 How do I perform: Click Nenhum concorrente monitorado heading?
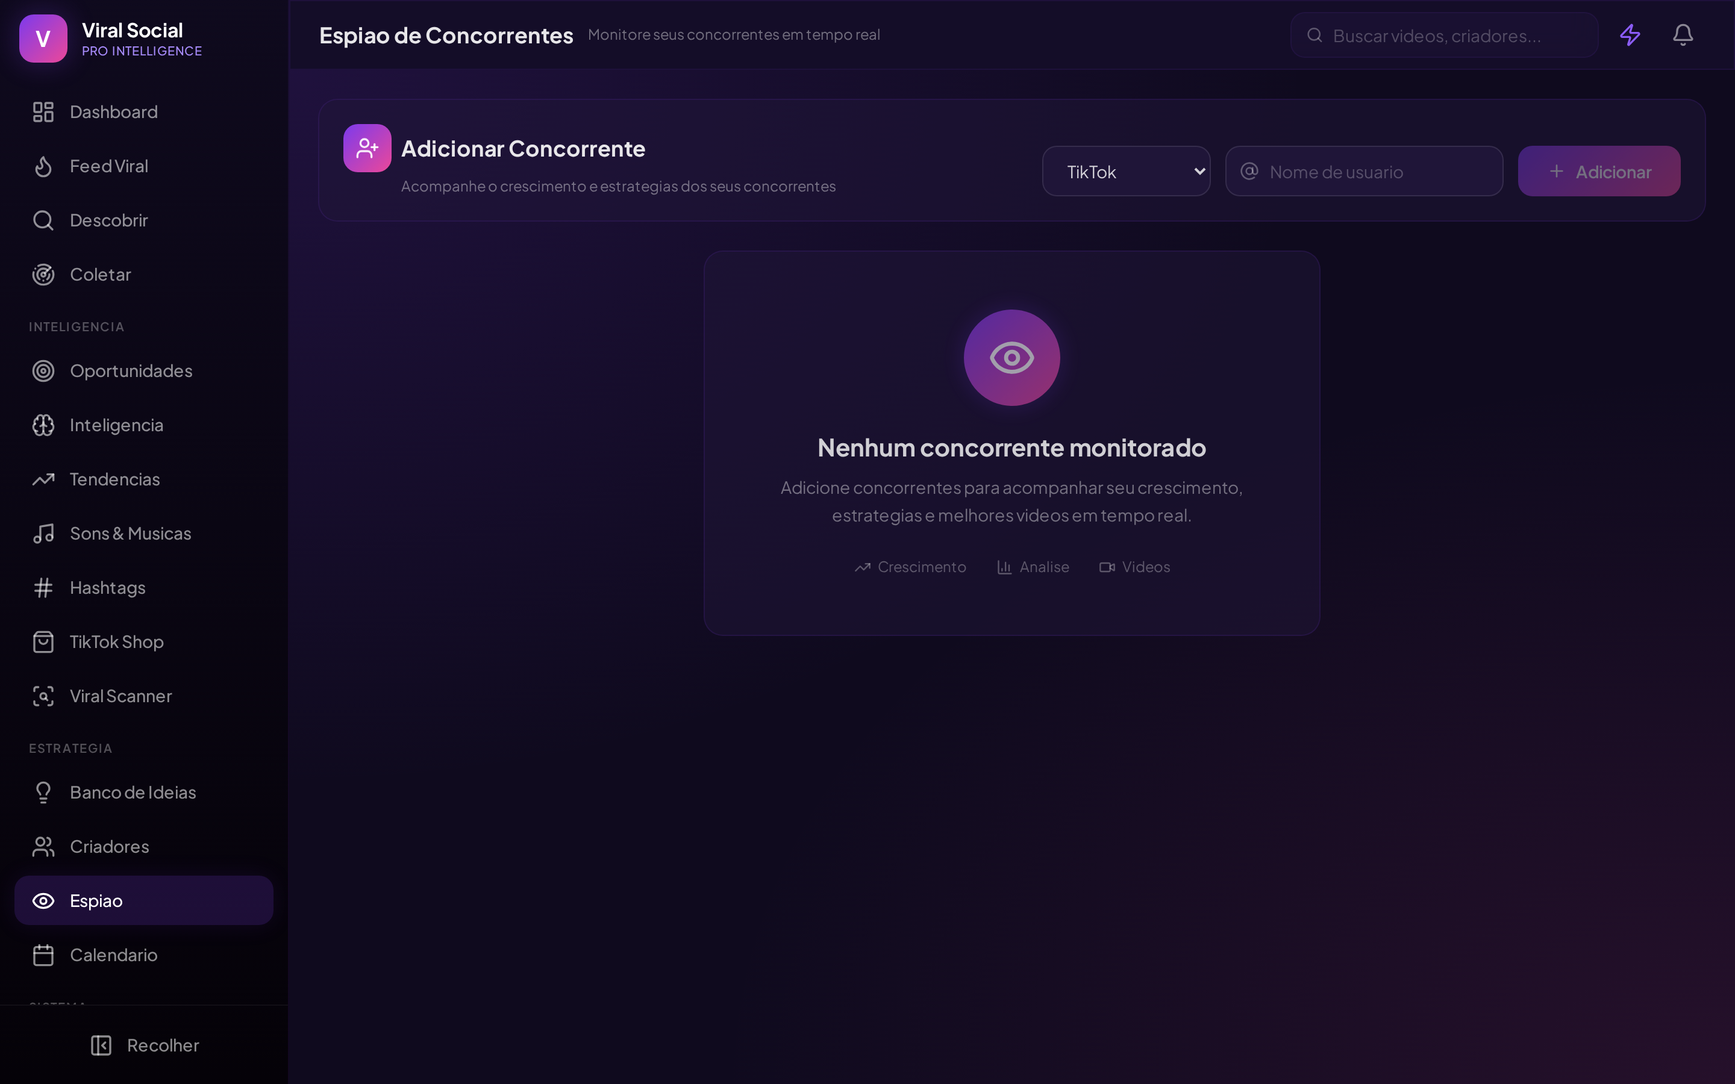pyautogui.click(x=1011, y=447)
